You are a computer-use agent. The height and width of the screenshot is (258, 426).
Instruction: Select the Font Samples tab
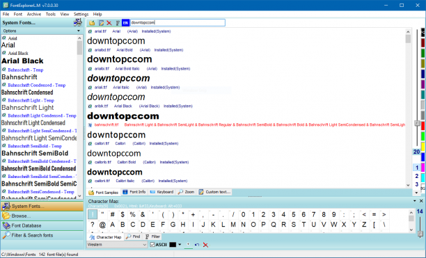pos(104,193)
